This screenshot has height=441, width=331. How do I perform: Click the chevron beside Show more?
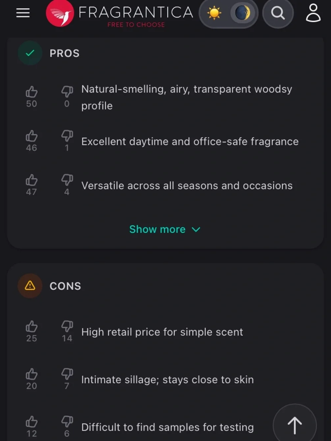tap(196, 230)
